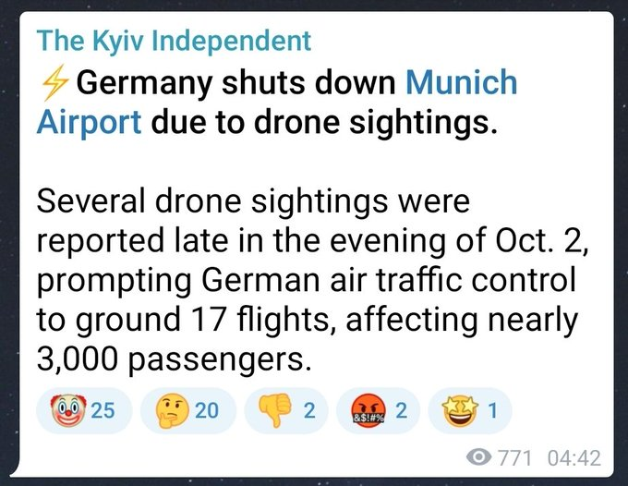Click the count 25 beside clown emoji
Viewport: 628px width, 486px height.
(104, 411)
